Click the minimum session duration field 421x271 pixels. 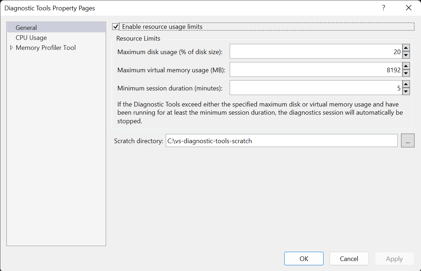coord(315,88)
